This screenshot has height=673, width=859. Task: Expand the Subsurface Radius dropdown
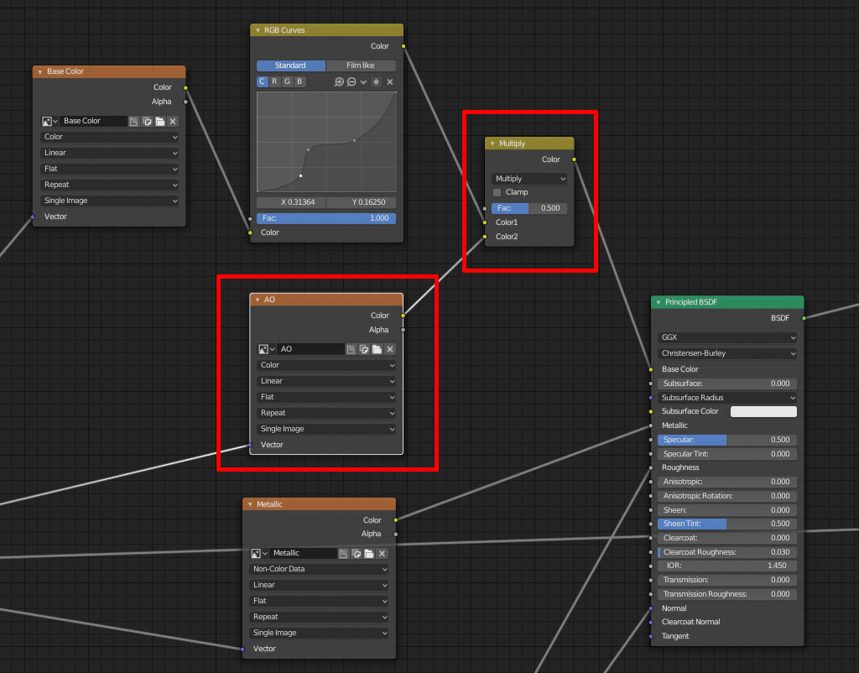pyautogui.click(x=727, y=398)
